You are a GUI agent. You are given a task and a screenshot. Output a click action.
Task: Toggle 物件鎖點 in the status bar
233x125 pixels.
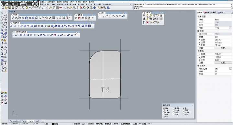tap(99, 124)
